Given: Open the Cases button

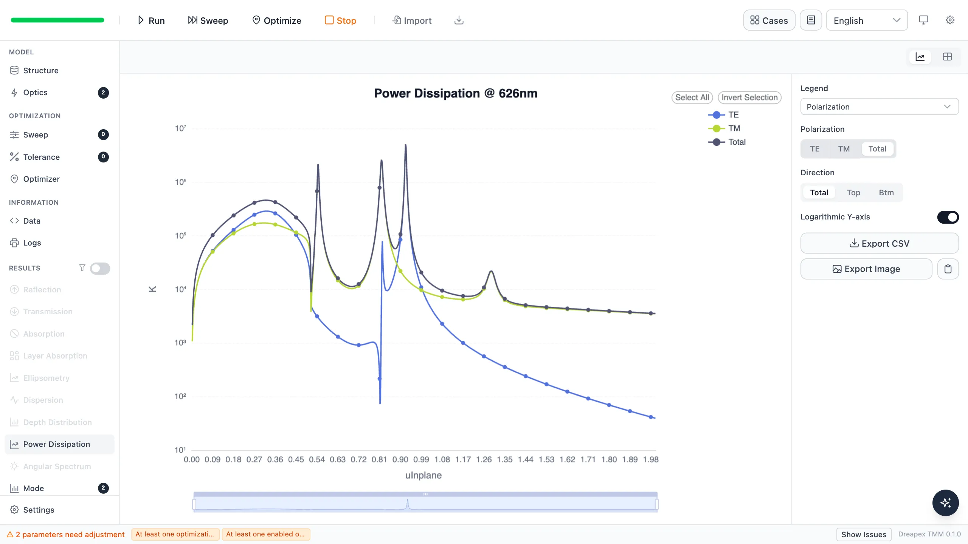Looking at the screenshot, I should [x=769, y=20].
